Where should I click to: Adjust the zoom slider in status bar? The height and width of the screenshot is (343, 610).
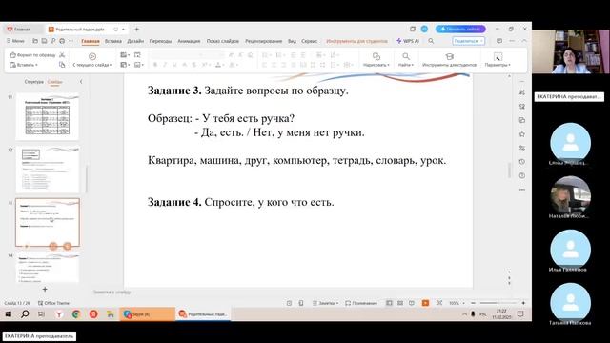click(x=498, y=303)
